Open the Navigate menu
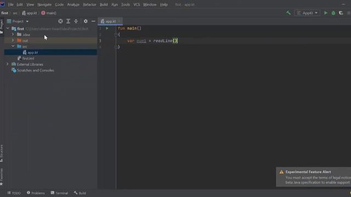Screen dimensions: 351x197 (44, 4)
